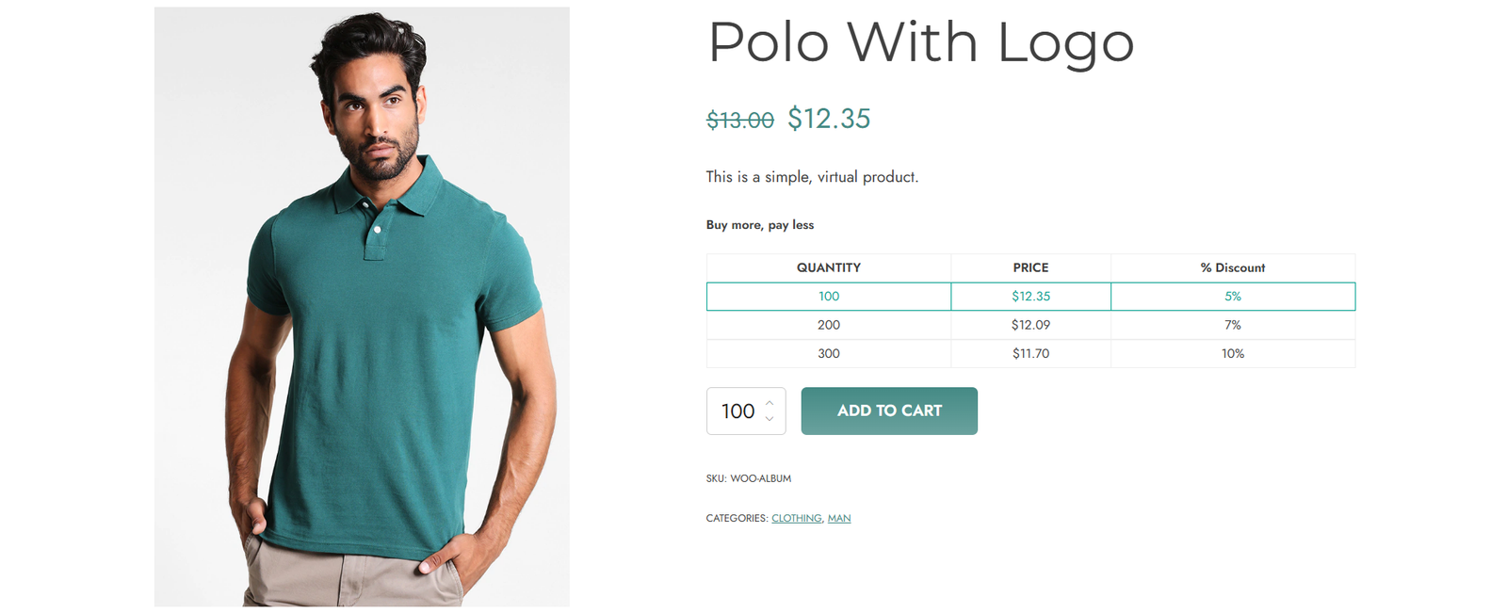
Task: Click the product photo of the polo shirt
Action: pos(360,306)
